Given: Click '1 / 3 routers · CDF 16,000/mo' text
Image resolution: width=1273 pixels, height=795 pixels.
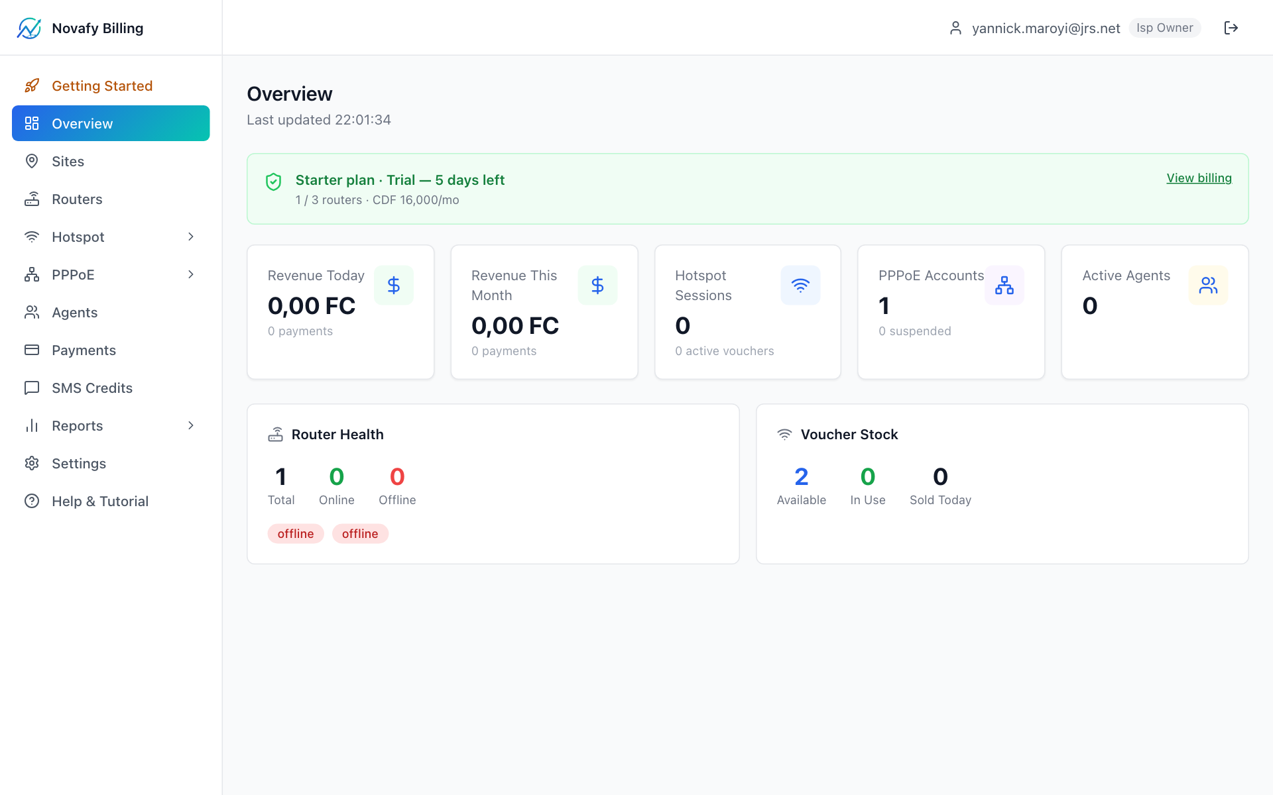Looking at the screenshot, I should (377, 200).
